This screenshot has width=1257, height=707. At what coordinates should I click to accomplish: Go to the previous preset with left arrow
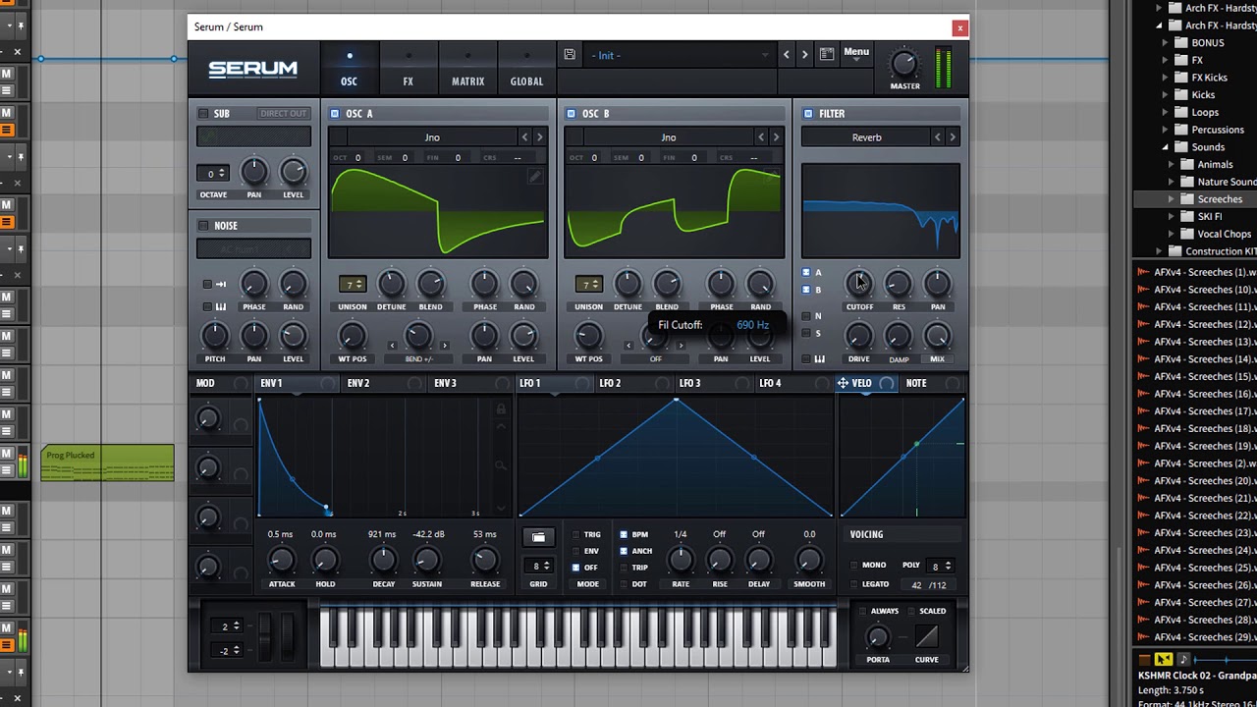pyautogui.click(x=786, y=55)
